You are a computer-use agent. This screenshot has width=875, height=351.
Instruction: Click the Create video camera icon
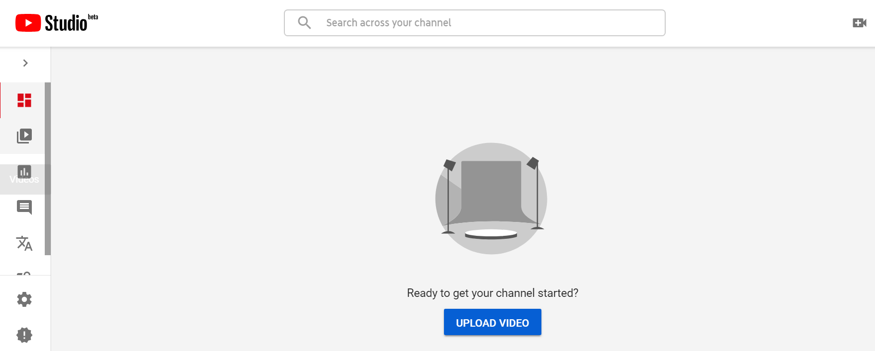[860, 23]
